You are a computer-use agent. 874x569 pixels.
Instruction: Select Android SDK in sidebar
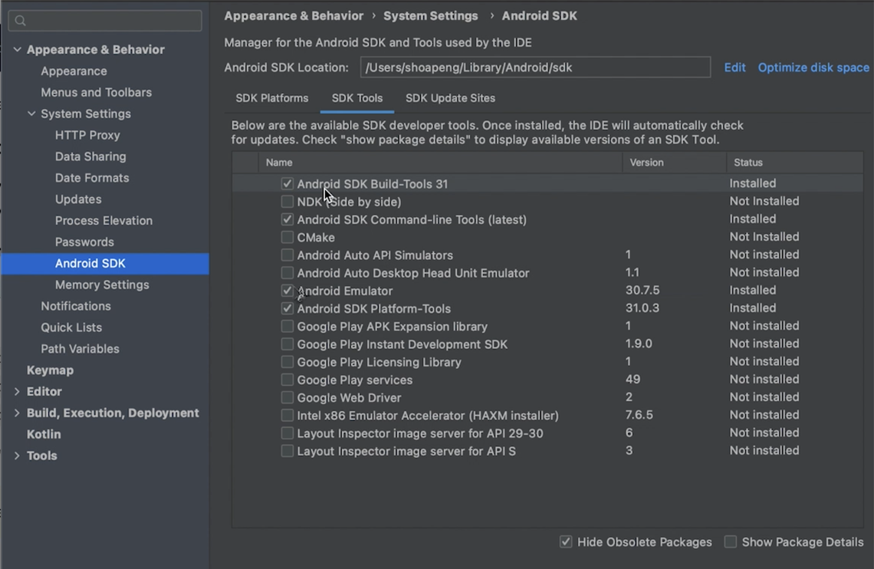(x=105, y=264)
